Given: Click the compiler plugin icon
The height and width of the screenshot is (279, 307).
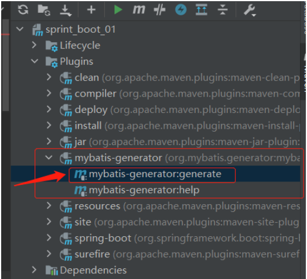Looking at the screenshot, I should point(66,94).
